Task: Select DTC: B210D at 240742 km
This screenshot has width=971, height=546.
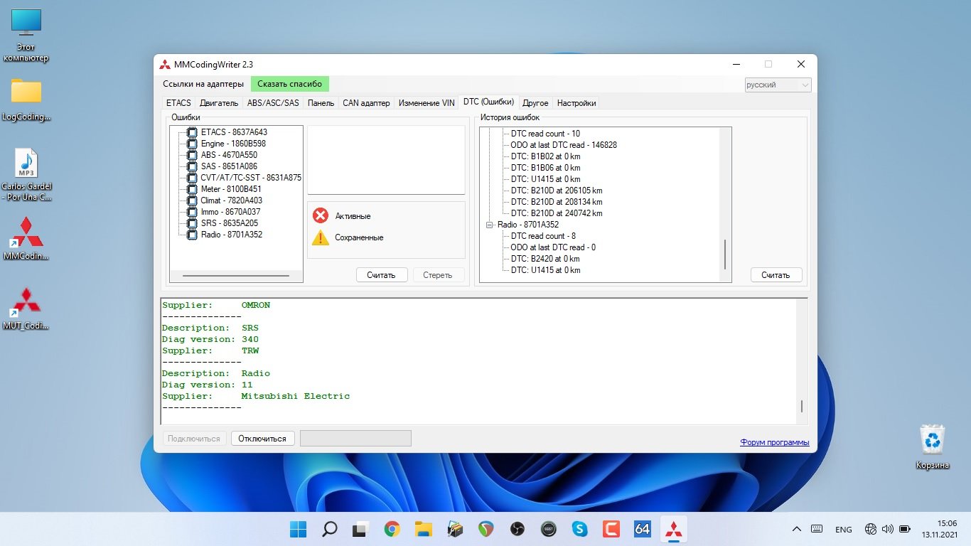Action: tap(557, 213)
